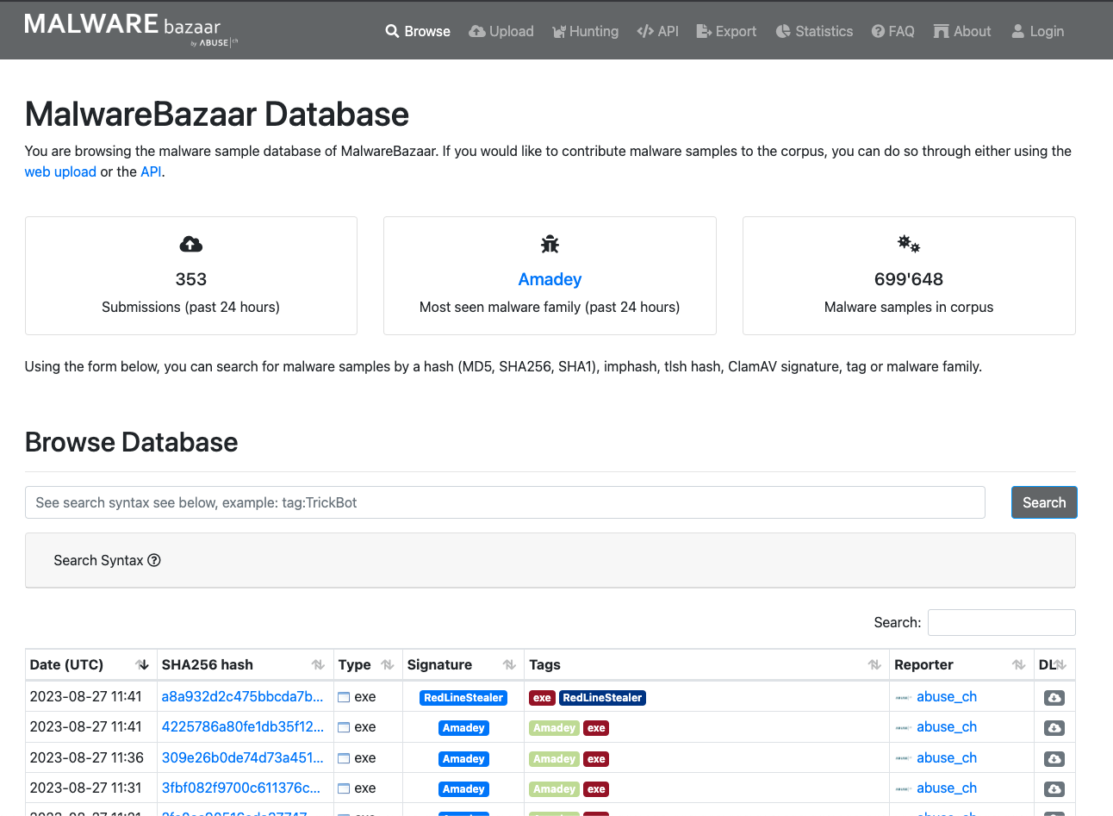Sort table by Date (UTC) column
This screenshot has height=816, width=1113.
point(143,664)
